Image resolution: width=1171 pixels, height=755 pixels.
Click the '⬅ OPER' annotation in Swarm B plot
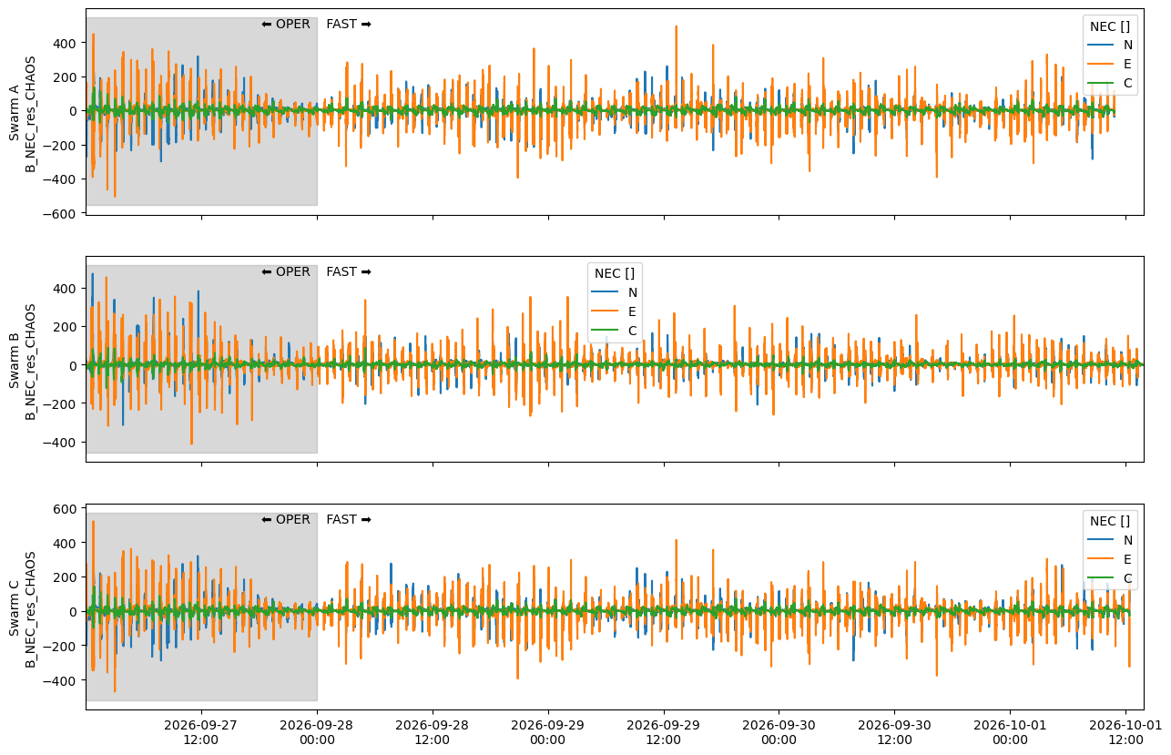coord(286,272)
